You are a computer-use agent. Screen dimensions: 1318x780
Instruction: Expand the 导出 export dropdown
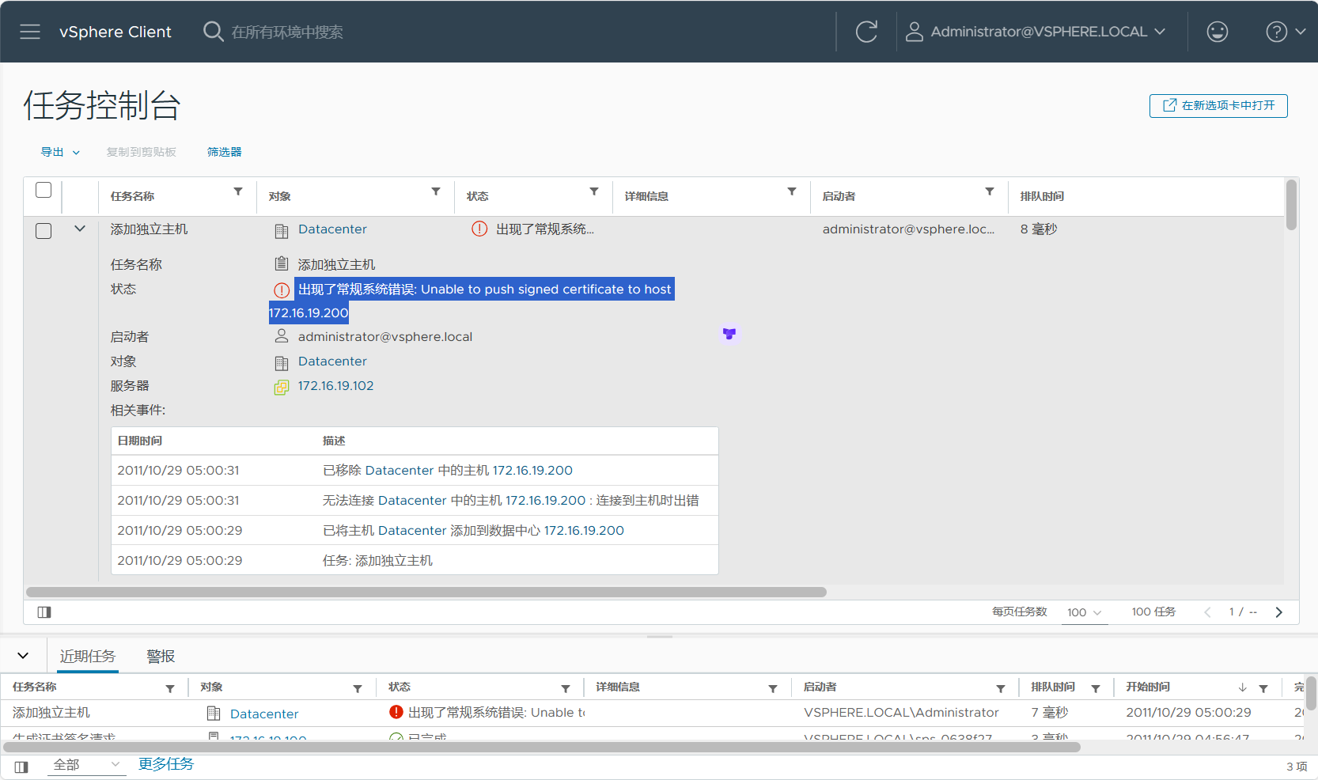point(60,152)
